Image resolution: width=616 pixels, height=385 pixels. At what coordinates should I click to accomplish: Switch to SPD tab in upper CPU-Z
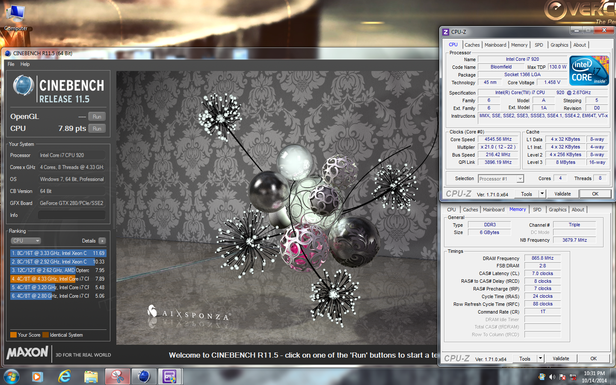click(x=539, y=45)
